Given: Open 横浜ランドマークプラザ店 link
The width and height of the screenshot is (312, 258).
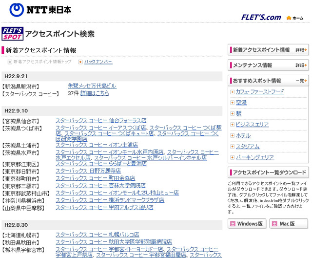Looking at the screenshot, I should [110, 200].
